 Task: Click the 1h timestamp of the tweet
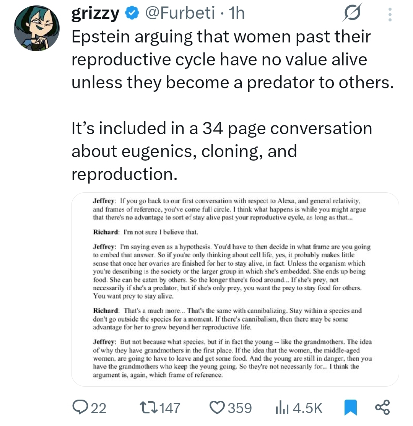tap(236, 14)
